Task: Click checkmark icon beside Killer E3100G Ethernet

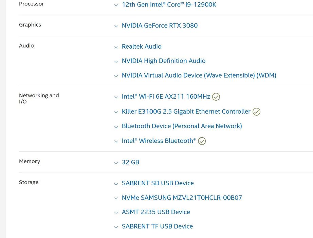Action: point(257,112)
